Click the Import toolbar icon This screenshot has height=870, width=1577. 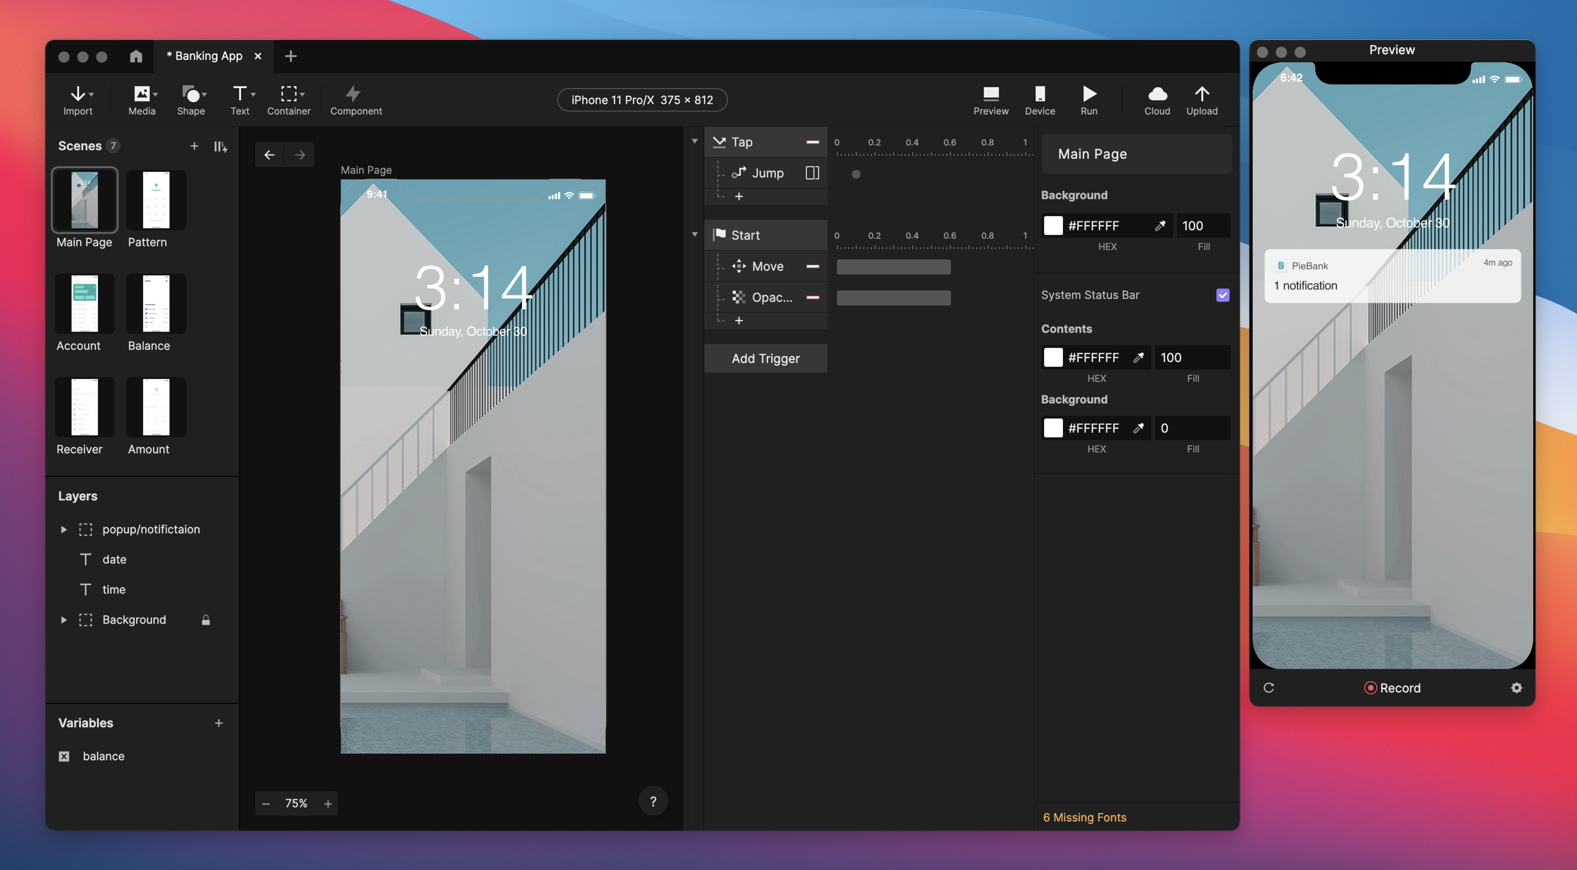click(78, 94)
